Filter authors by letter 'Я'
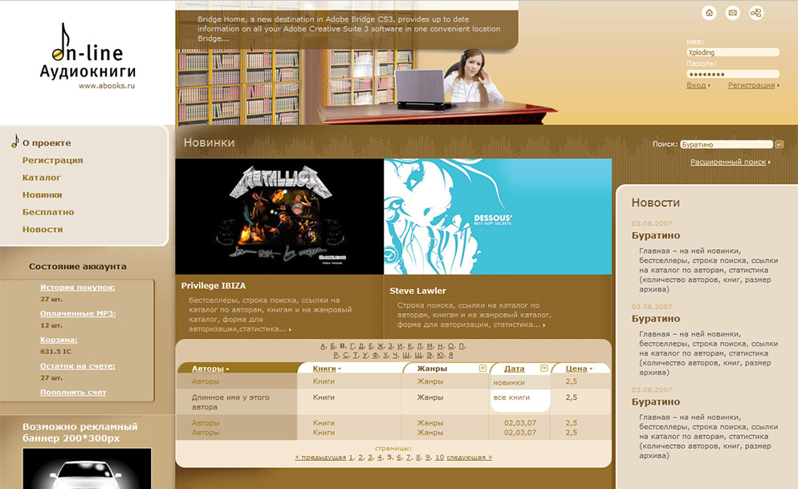Image resolution: width=798 pixels, height=489 pixels. pos(450,355)
